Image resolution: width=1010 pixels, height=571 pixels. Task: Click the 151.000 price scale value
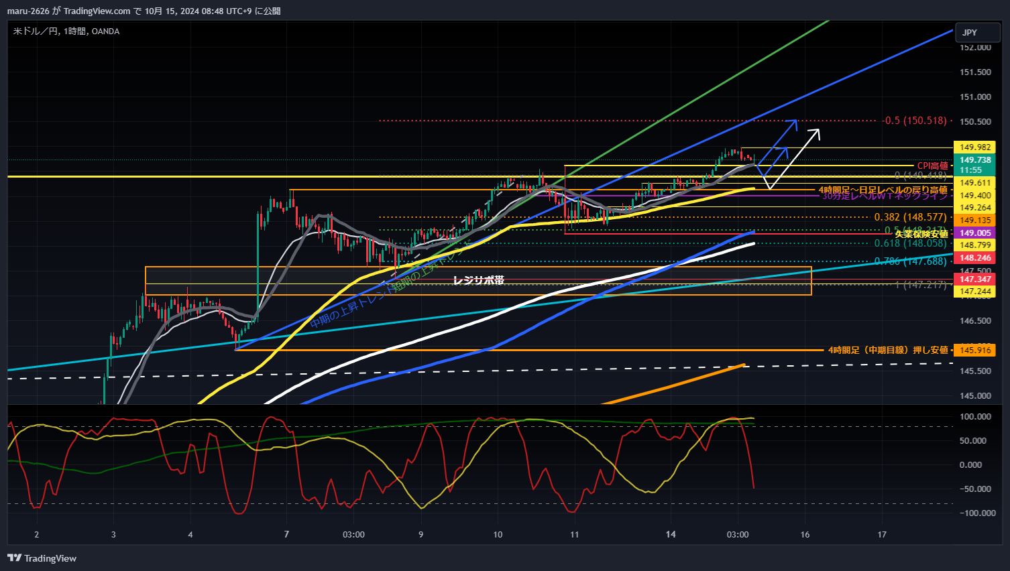[975, 97]
